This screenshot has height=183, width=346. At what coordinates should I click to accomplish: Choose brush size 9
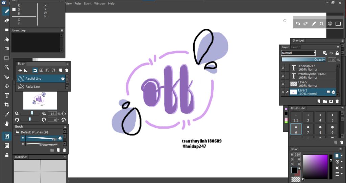point(332,129)
